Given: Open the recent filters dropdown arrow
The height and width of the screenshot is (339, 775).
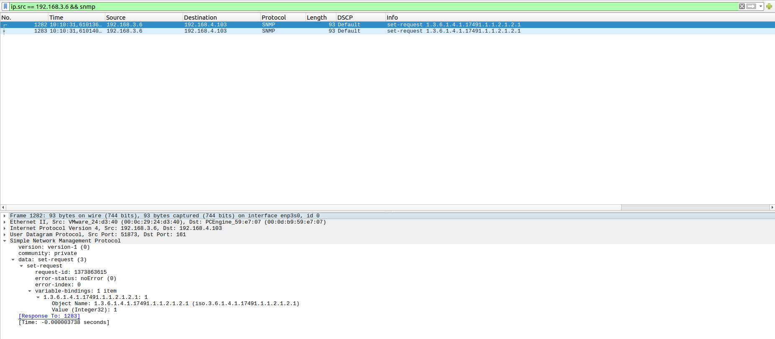Looking at the screenshot, I should pos(760,6).
